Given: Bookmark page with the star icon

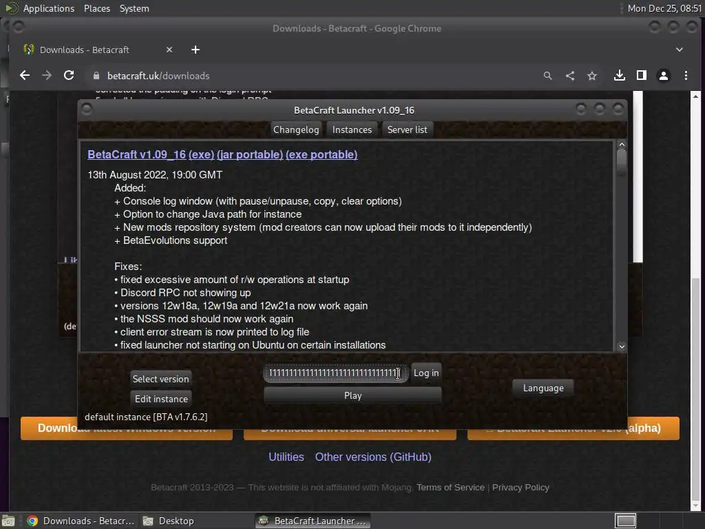Looking at the screenshot, I should (x=591, y=76).
